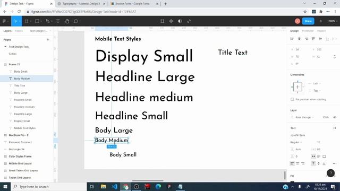Check Fix position when scrolling

[x=292, y=99]
